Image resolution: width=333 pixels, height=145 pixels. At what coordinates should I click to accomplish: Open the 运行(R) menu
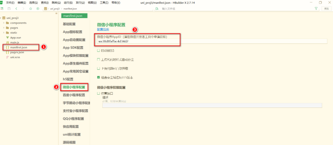coord(69,3)
